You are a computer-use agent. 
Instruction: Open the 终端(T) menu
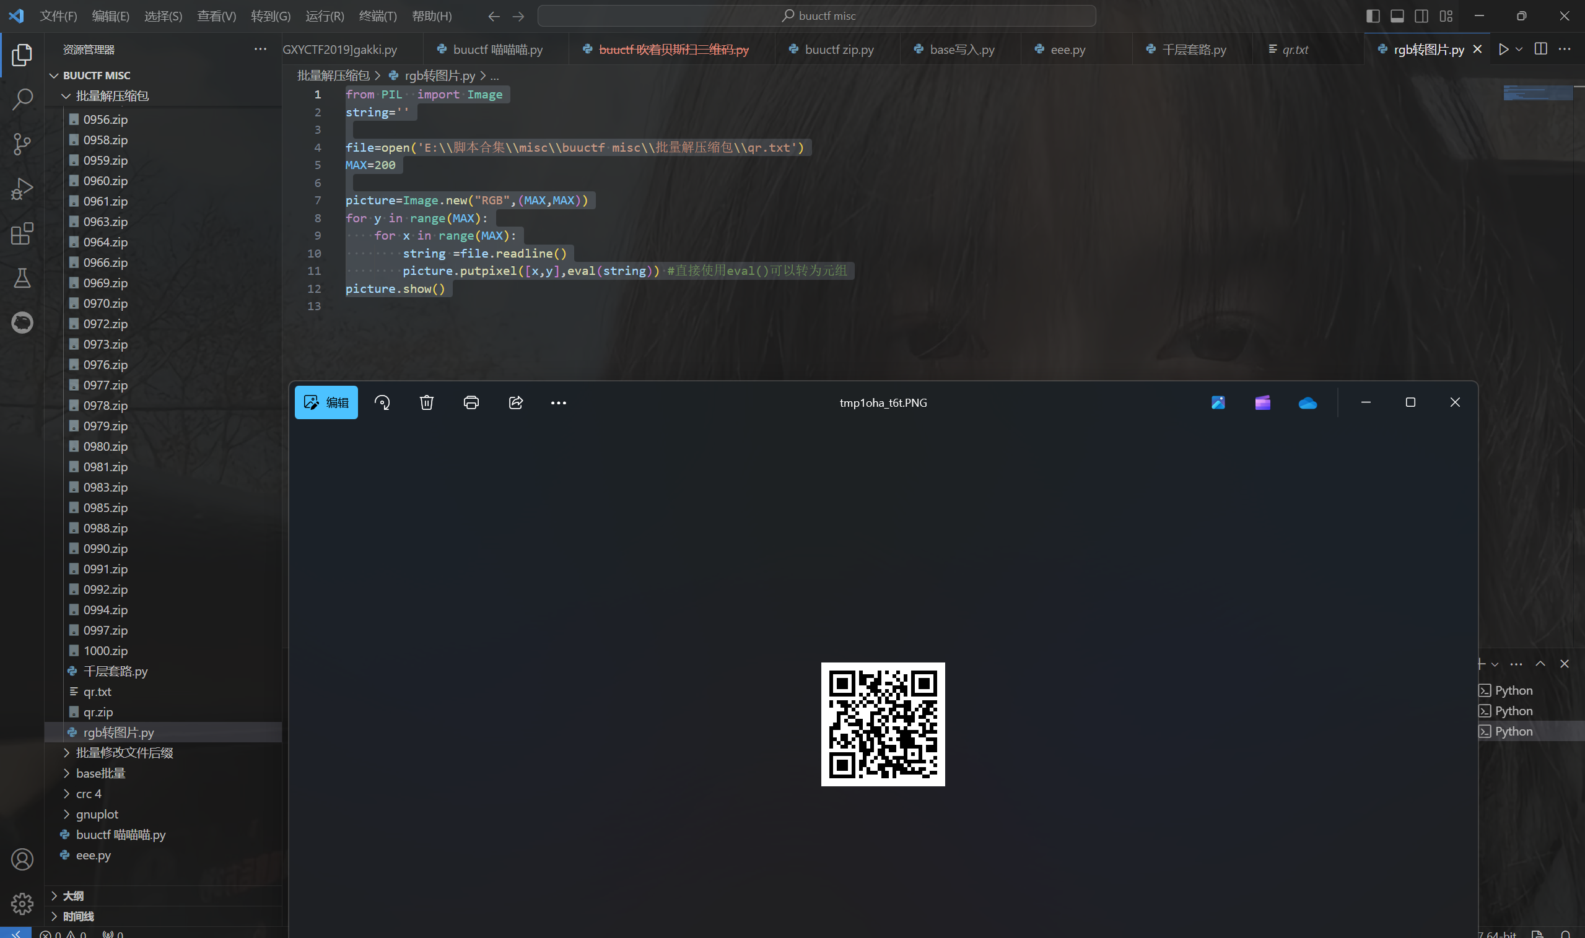[x=378, y=16]
